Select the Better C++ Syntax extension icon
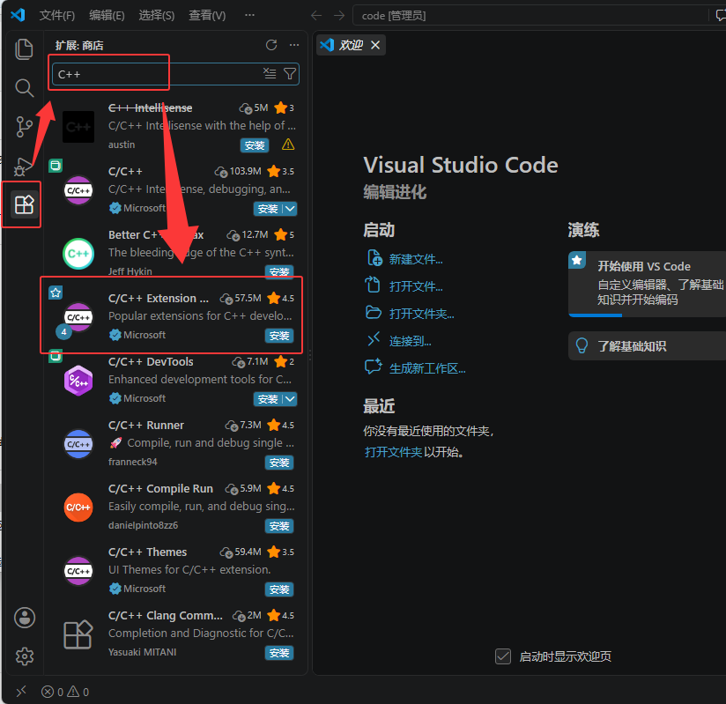The width and height of the screenshot is (726, 704). point(78,254)
